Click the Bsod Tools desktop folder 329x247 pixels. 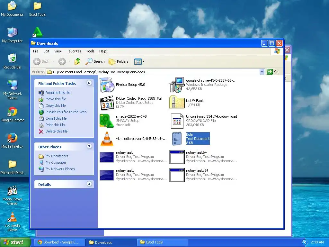tap(37, 9)
